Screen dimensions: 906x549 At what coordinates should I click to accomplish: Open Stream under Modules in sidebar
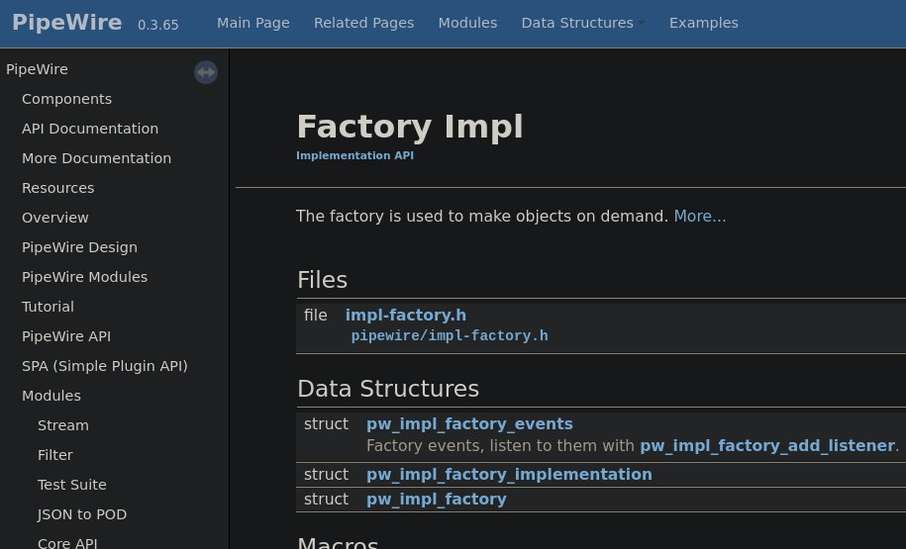coord(63,425)
